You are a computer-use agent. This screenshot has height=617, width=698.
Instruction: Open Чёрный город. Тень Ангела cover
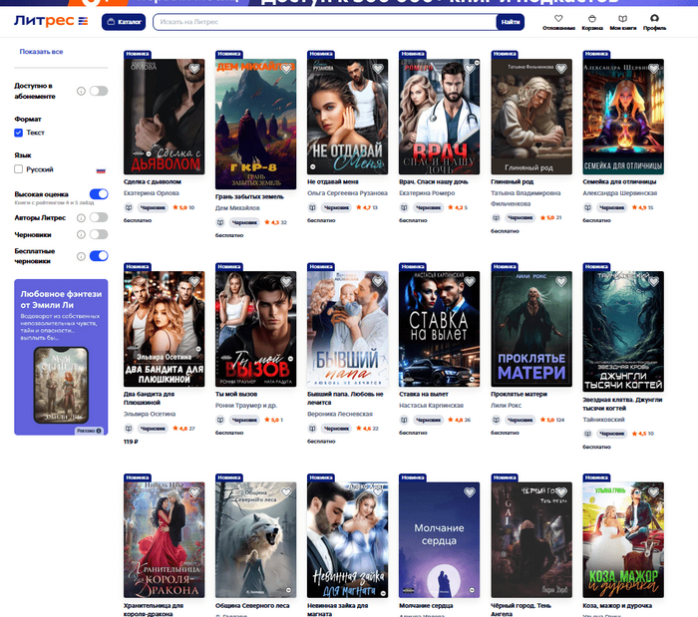[531, 539]
